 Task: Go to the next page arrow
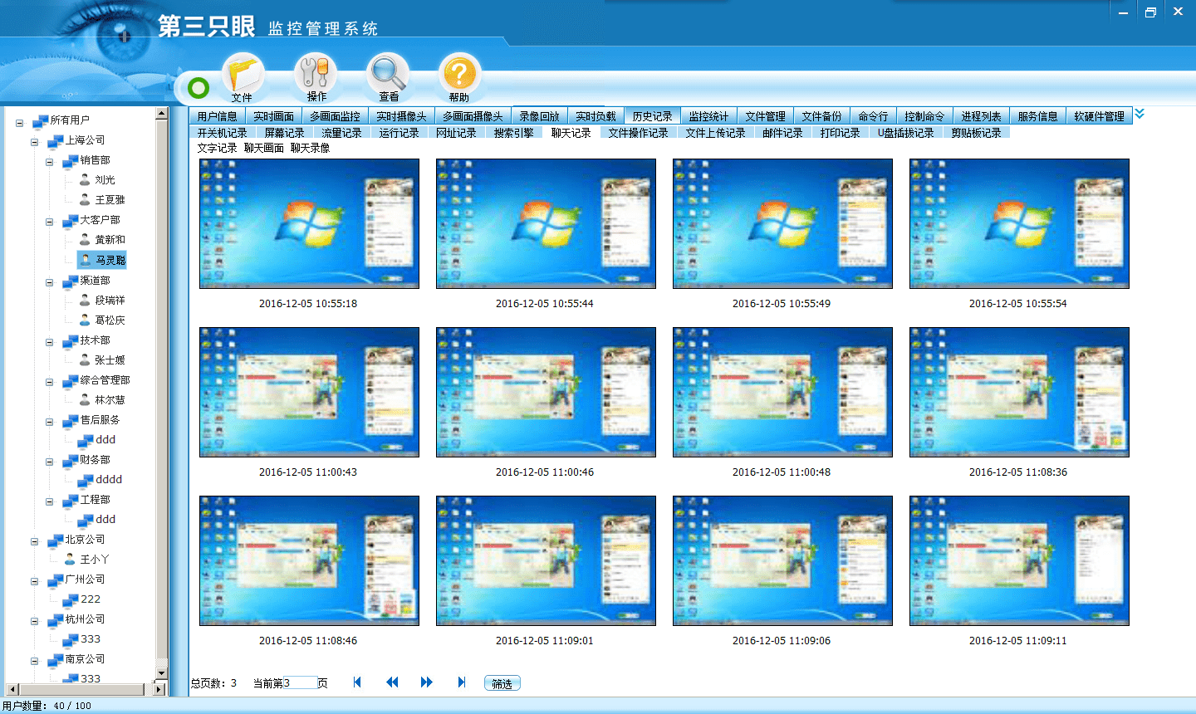coord(427,682)
